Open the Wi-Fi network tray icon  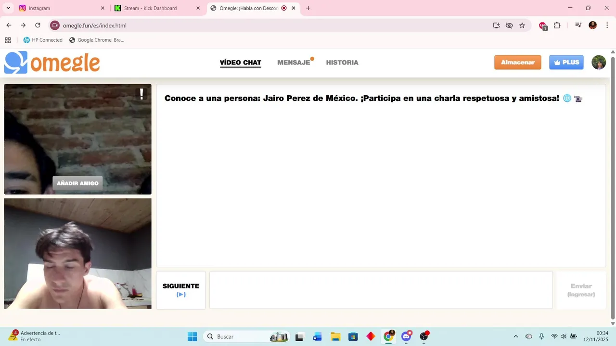pyautogui.click(x=554, y=336)
